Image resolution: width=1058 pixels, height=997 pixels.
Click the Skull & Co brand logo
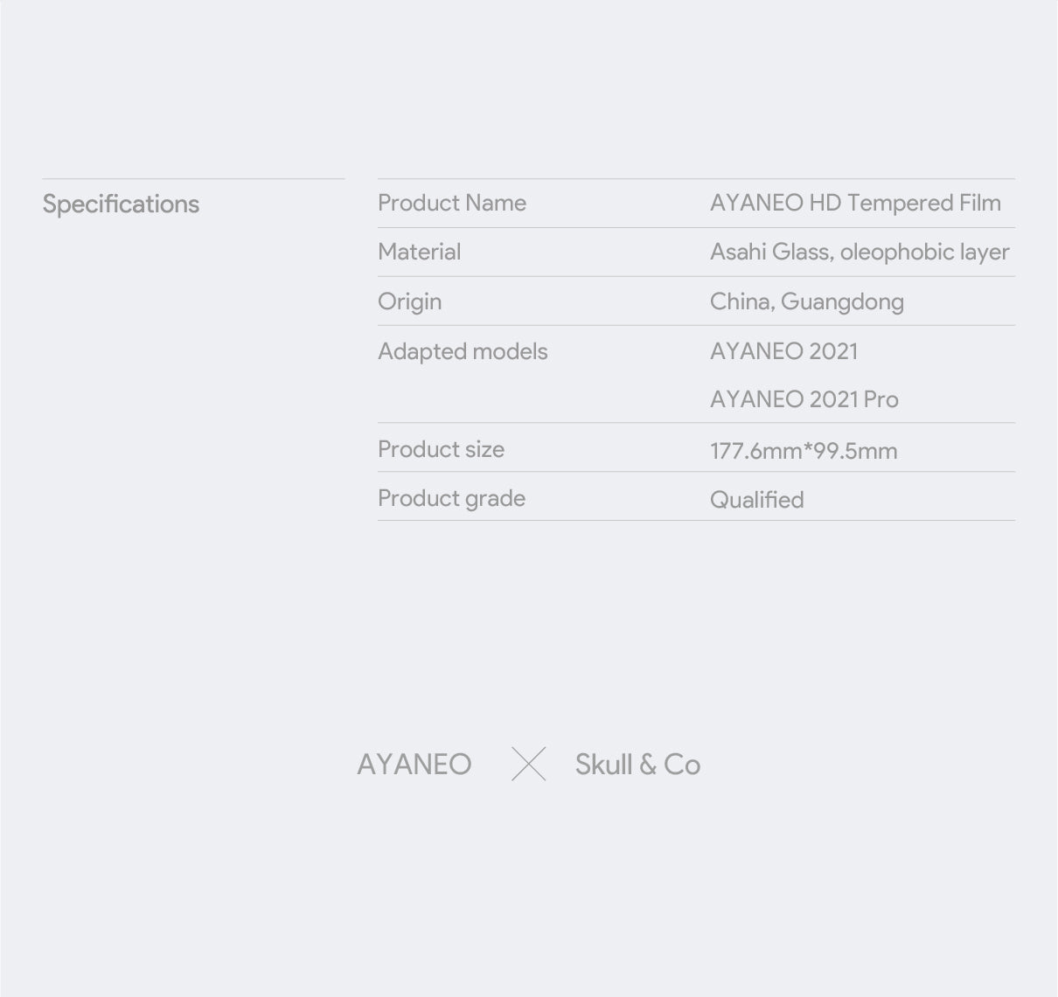point(637,765)
